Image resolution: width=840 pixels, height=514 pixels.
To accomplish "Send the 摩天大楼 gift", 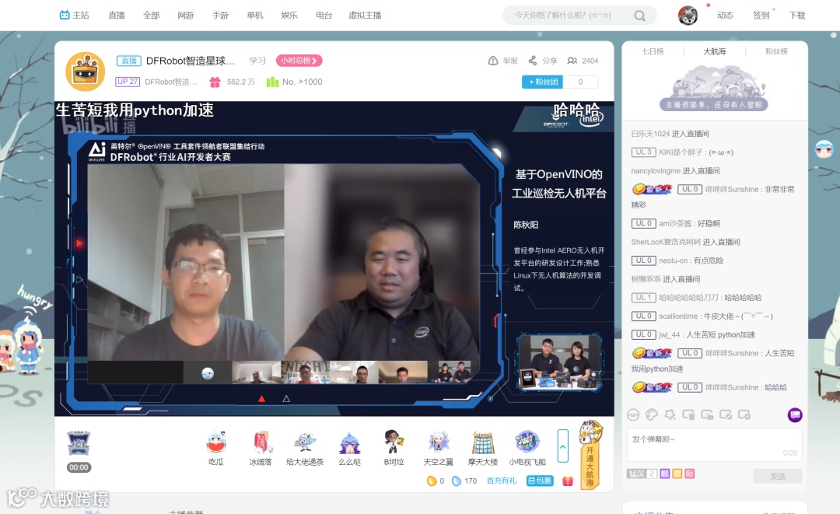I will coord(483,448).
